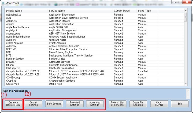Click description pane scroll up arrow
This screenshot has width=193, height=113.
[188, 91]
